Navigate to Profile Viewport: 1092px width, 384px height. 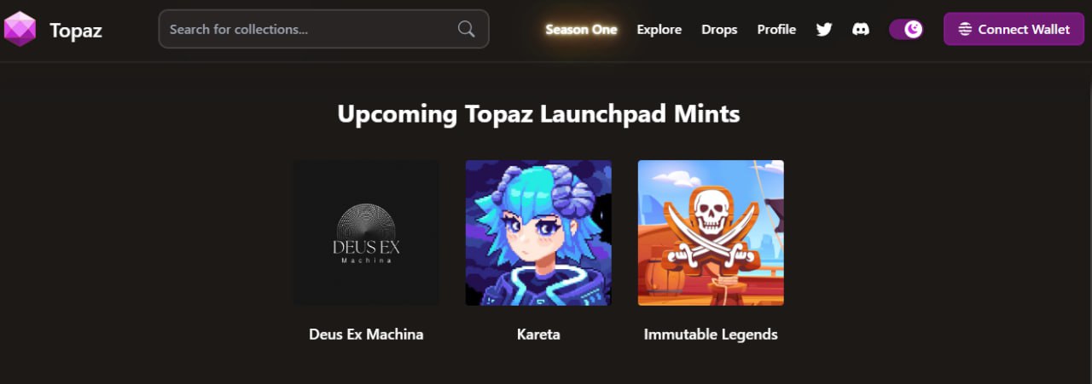point(776,29)
